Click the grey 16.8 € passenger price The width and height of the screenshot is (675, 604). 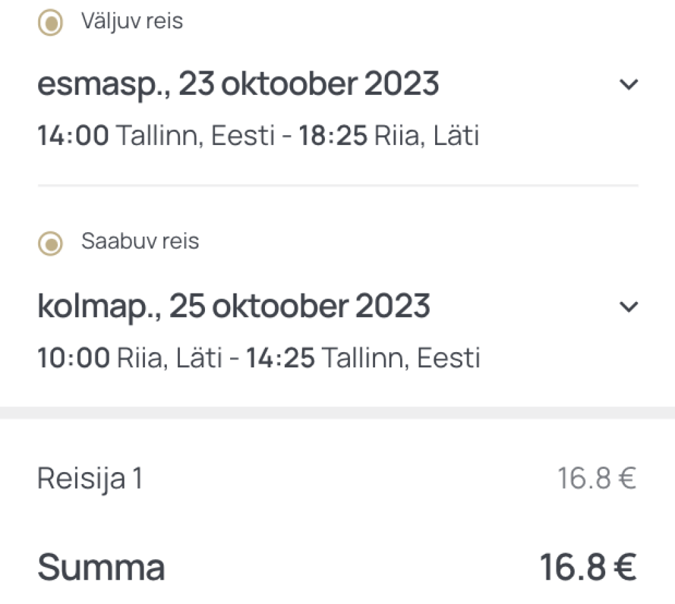pyautogui.click(x=597, y=479)
